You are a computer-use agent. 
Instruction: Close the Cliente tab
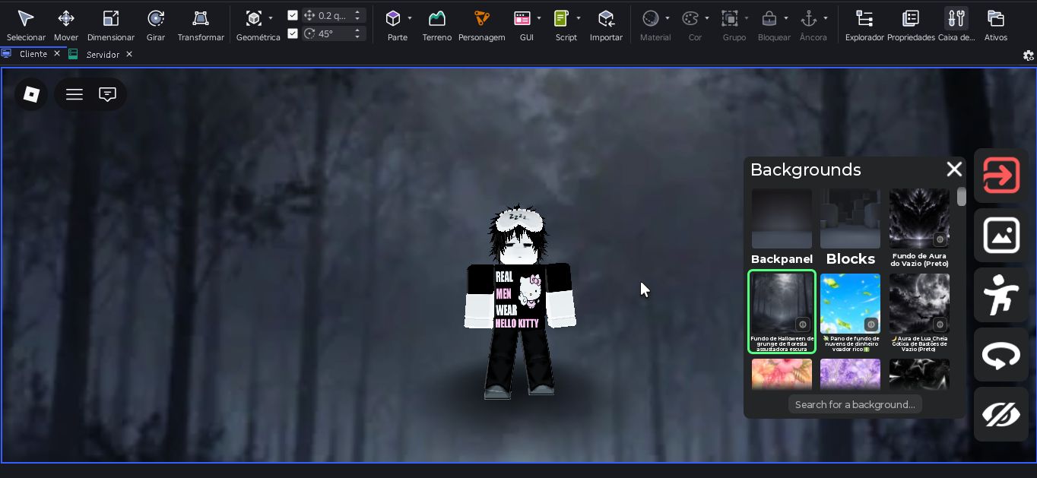click(57, 54)
